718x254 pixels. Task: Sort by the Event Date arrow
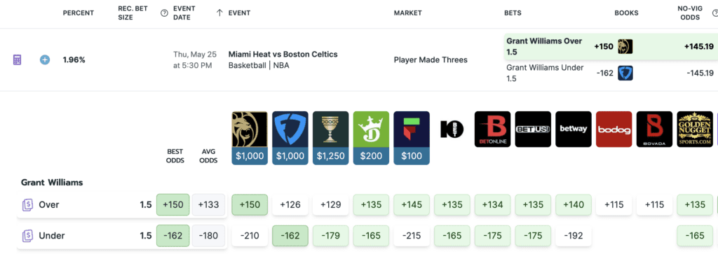219,13
